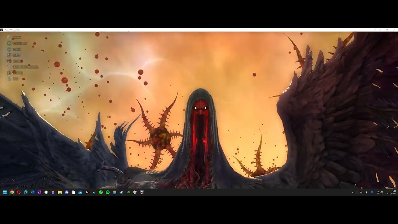Switch to the Final Fantasy XIV taskbar icon
The image size is (398, 224).
click(x=142, y=192)
